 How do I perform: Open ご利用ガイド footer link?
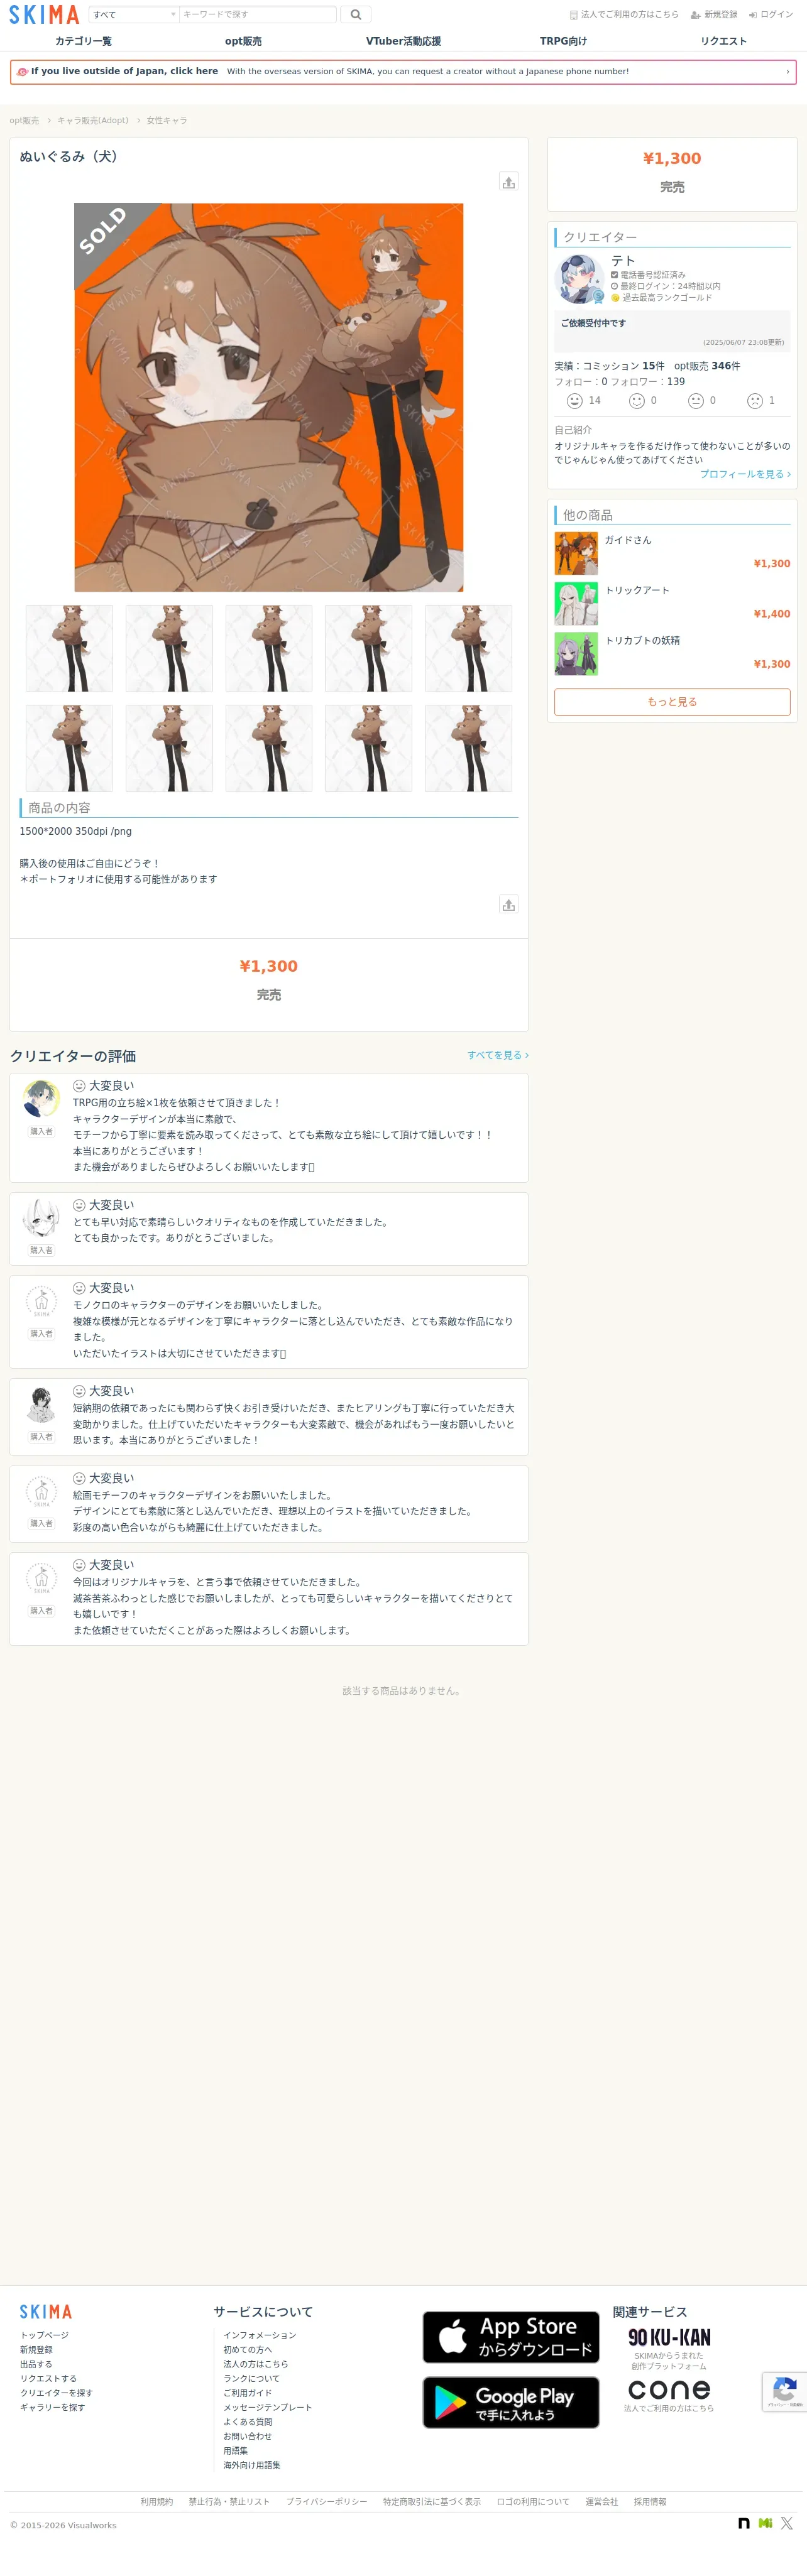[247, 2393]
